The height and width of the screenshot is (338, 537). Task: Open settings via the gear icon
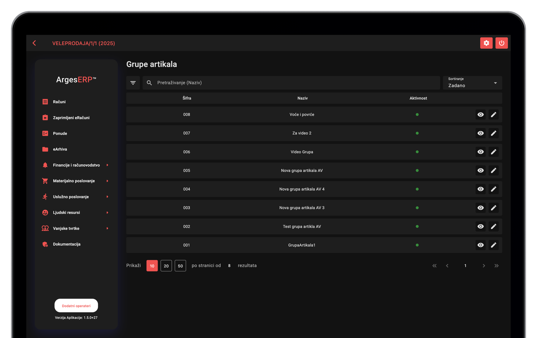(486, 43)
